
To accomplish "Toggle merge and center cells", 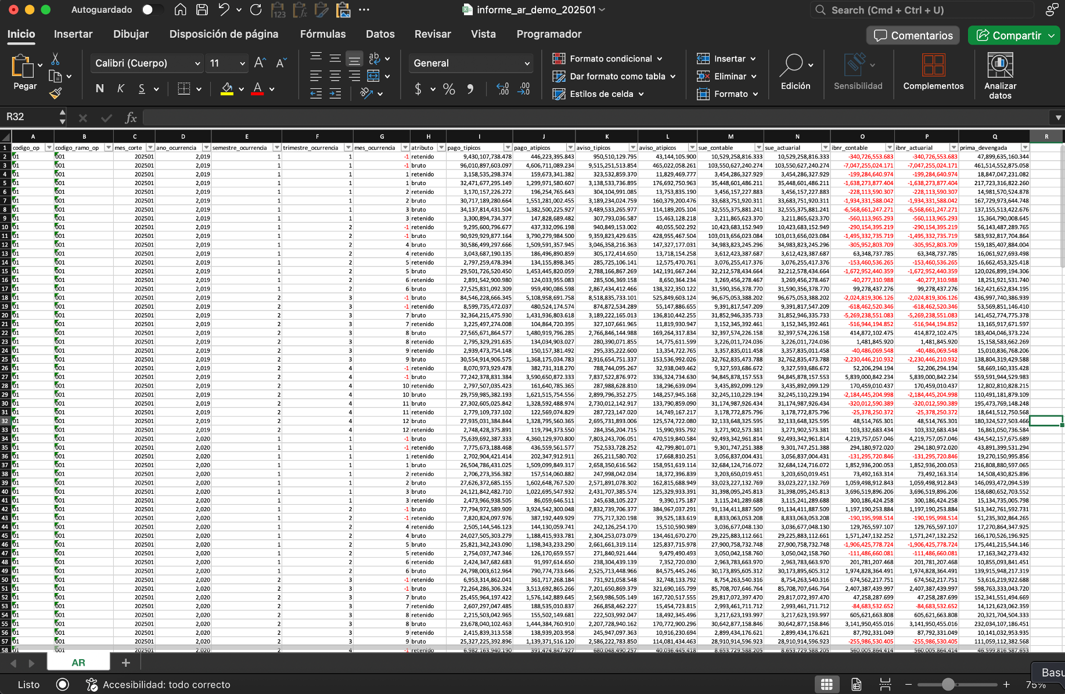I will coord(373,76).
